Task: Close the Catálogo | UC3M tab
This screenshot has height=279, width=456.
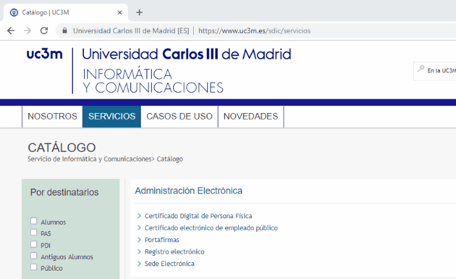Action: tap(119, 12)
